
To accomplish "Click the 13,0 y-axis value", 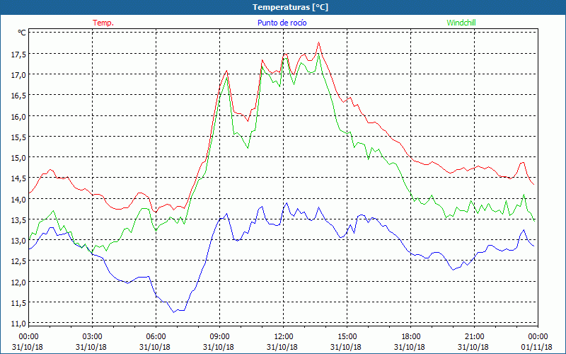I will coord(18,240).
